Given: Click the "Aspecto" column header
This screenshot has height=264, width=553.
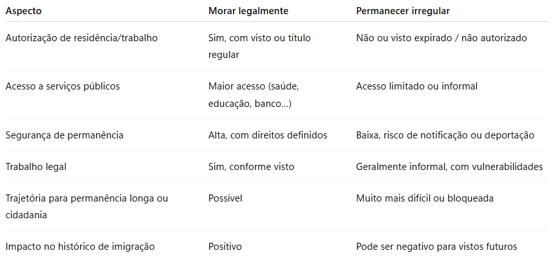Looking at the screenshot, I should pos(25,12).
